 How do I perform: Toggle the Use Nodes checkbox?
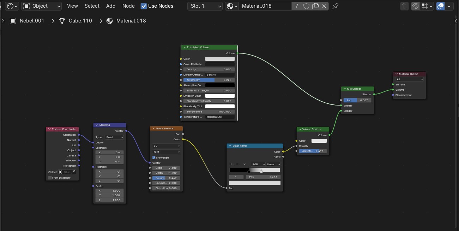click(144, 6)
